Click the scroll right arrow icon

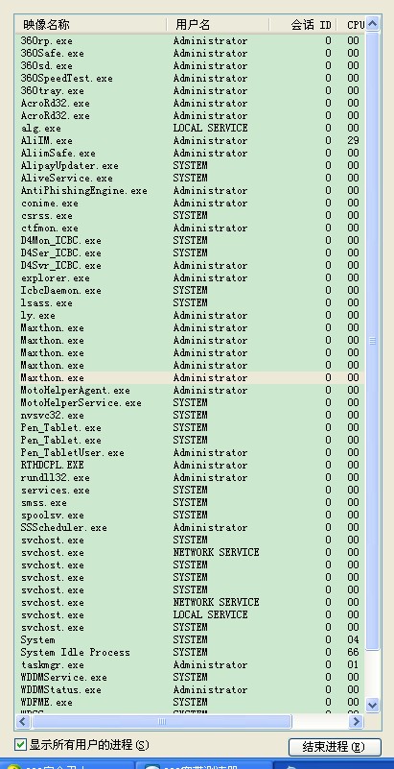(356, 721)
